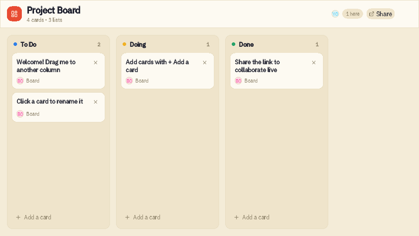Add a card to the Done list
This screenshot has height=236, width=419.
(x=252, y=217)
